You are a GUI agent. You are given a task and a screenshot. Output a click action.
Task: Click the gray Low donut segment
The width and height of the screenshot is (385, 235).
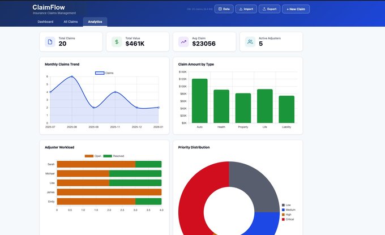(x=253, y=188)
